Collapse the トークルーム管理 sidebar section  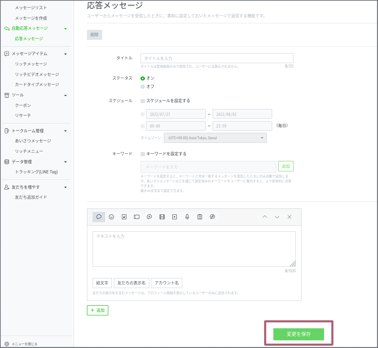pyautogui.click(x=66, y=131)
